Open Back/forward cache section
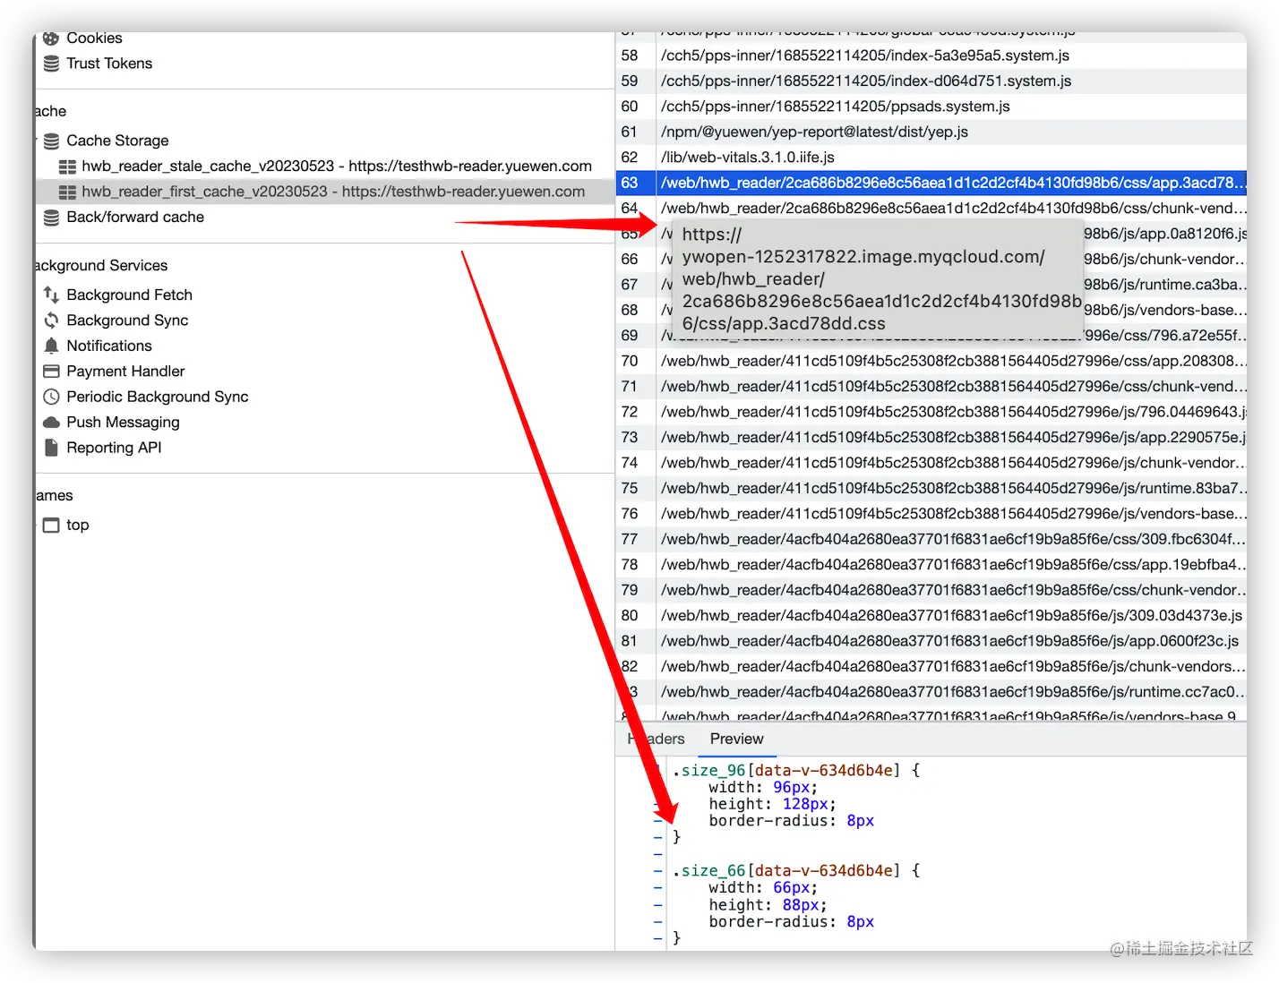 pyautogui.click(x=135, y=217)
